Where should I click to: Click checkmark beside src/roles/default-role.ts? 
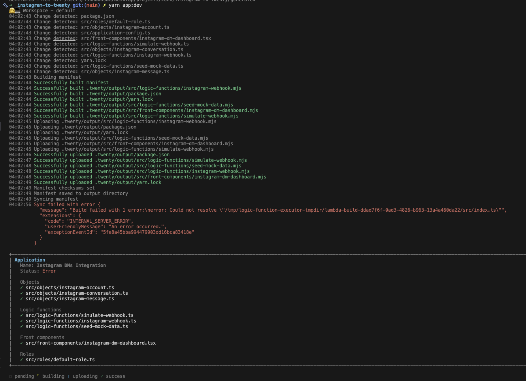point(21,359)
